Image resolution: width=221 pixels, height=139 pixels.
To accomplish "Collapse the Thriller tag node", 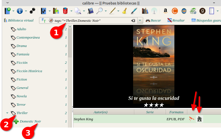I will point(7,113).
